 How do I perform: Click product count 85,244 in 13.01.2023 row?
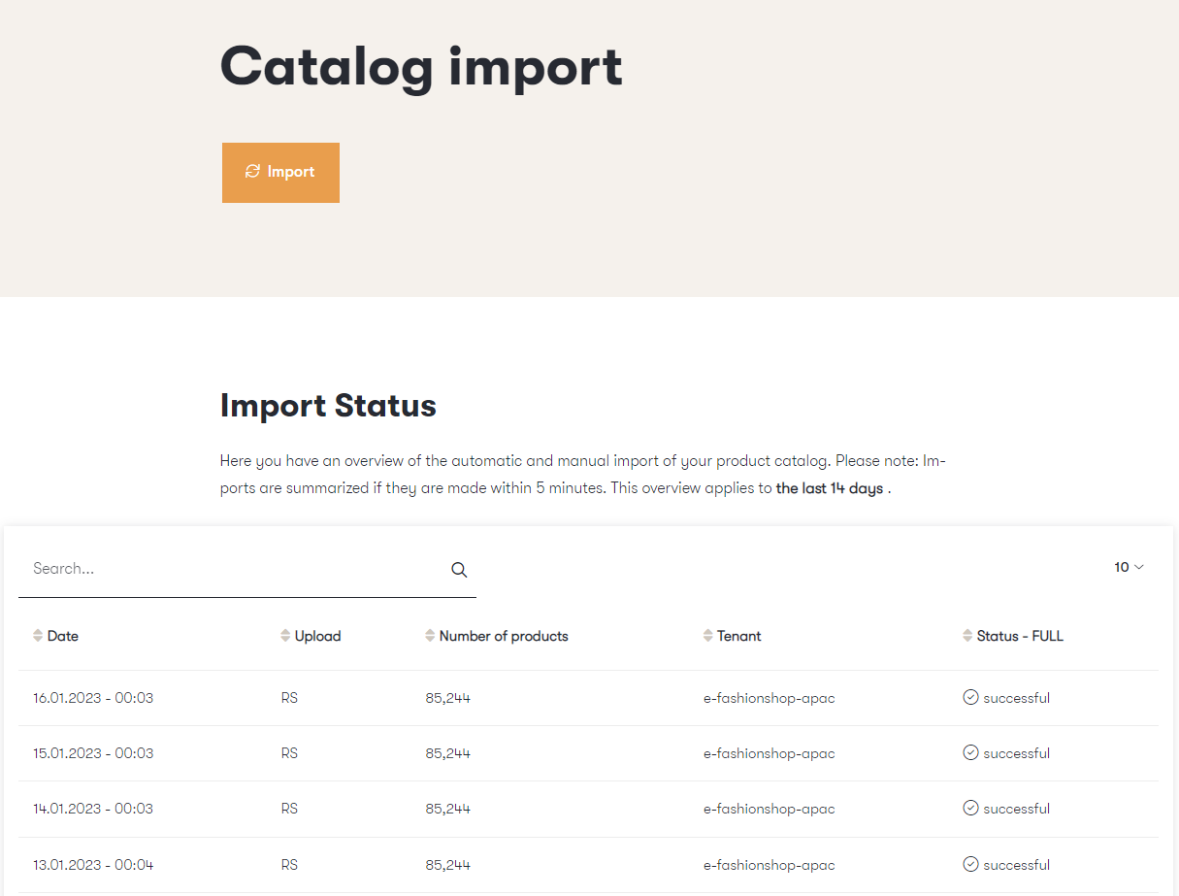(x=448, y=865)
